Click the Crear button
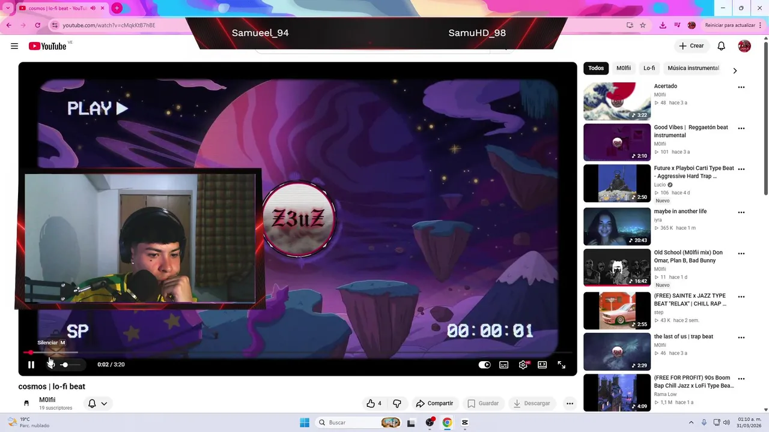769x432 pixels. [691, 46]
